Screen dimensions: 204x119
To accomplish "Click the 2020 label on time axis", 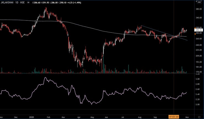I will click(x=31, y=117).
